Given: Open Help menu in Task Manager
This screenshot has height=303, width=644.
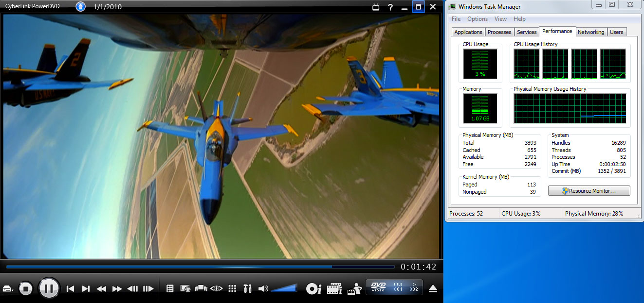Looking at the screenshot, I should tap(519, 19).
